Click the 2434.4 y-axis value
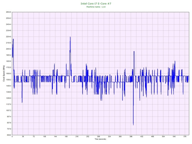Viewport: 192px width, 144px height. tap(9, 24)
